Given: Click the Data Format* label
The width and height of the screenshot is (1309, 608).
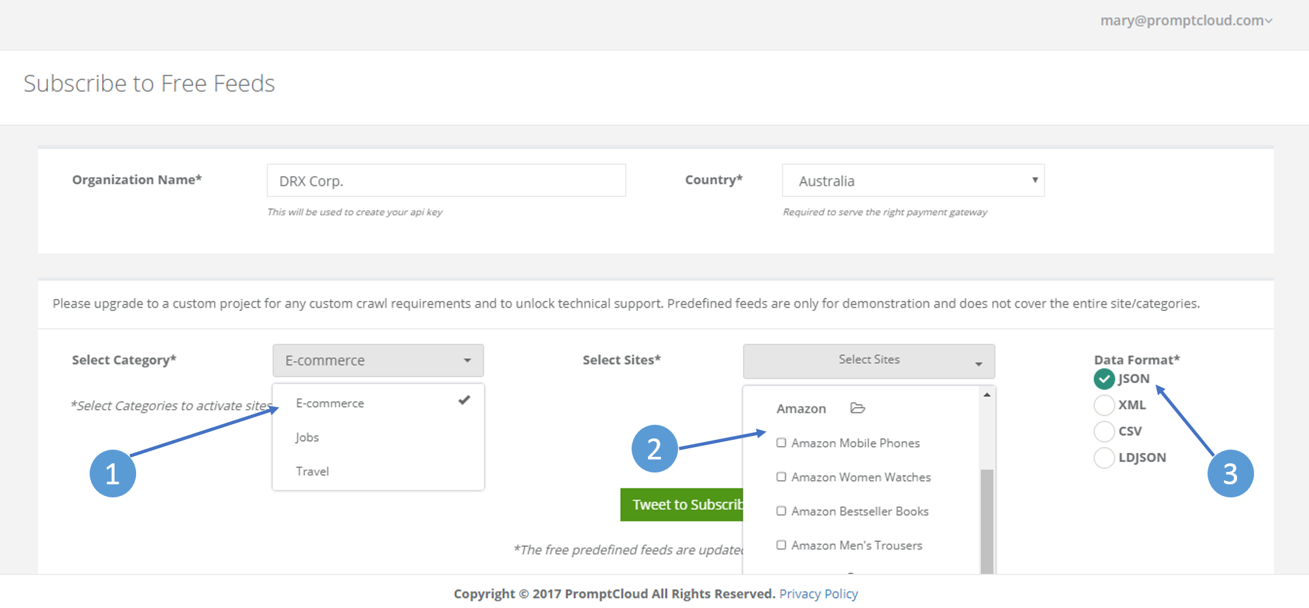Looking at the screenshot, I should [1137, 360].
